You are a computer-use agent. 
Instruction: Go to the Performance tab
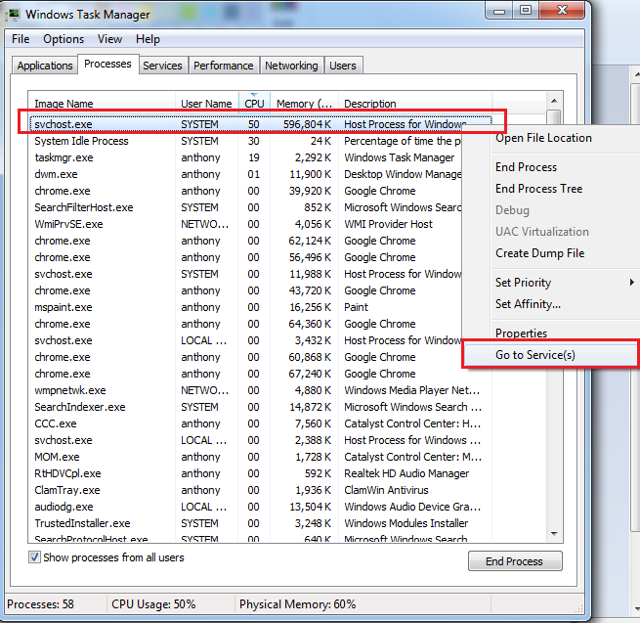pos(223,66)
